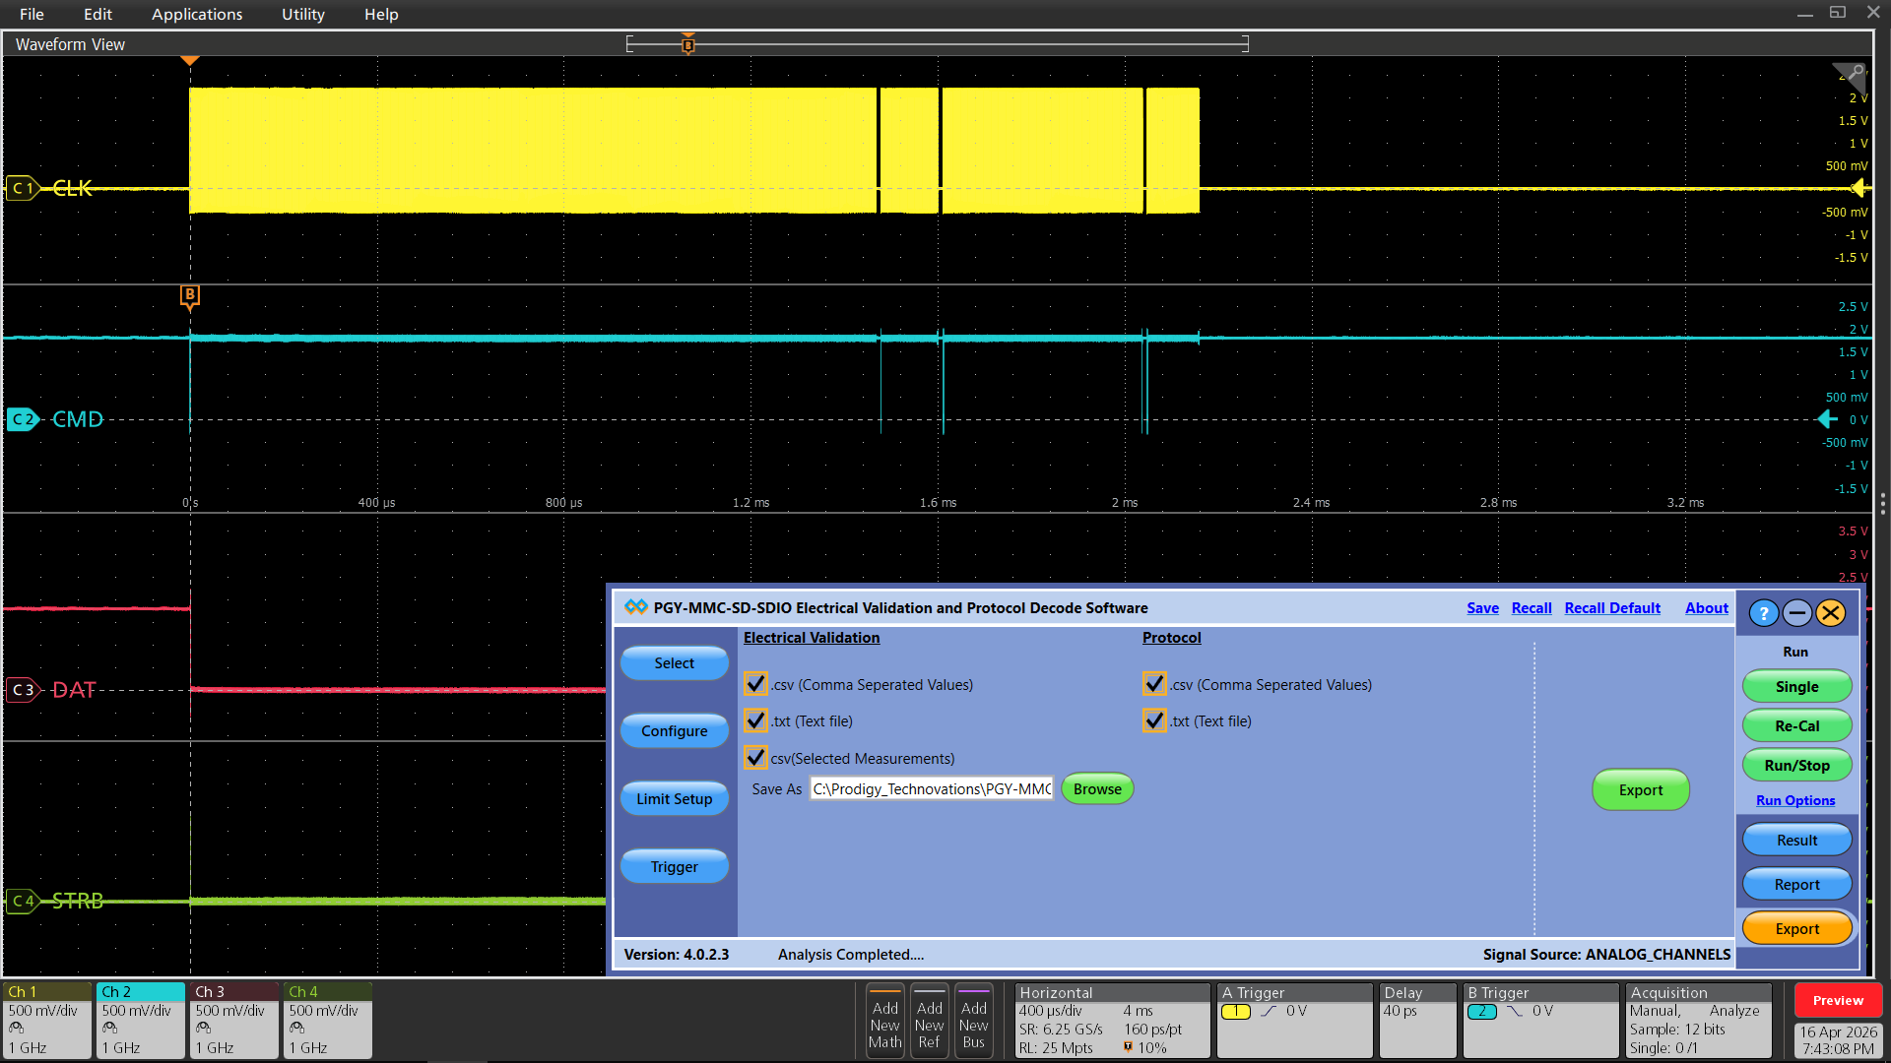The height and width of the screenshot is (1063, 1891).
Task: Click the green Browse button
Action: pyautogui.click(x=1097, y=788)
